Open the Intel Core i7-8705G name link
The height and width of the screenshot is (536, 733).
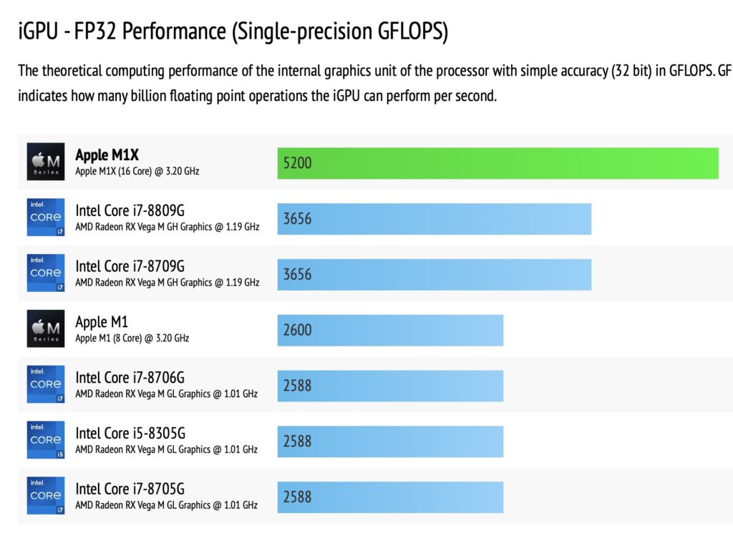(x=130, y=488)
